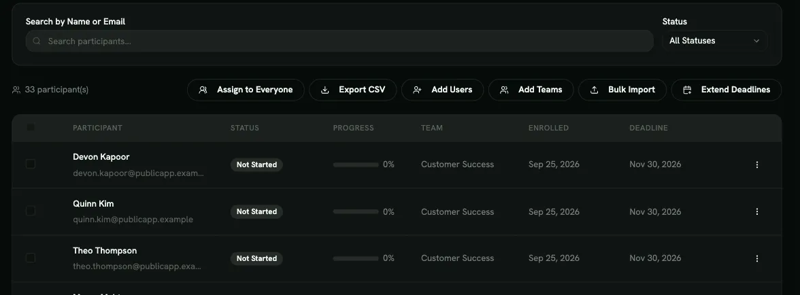Viewport: 800px width, 295px height.
Task: Click the upload icon on Bulk Import
Action: 595,90
